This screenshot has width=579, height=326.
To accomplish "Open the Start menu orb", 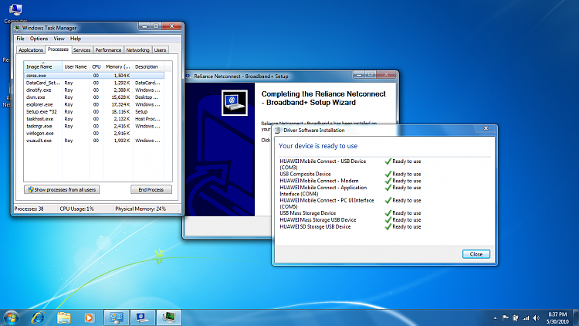I will click(11, 318).
